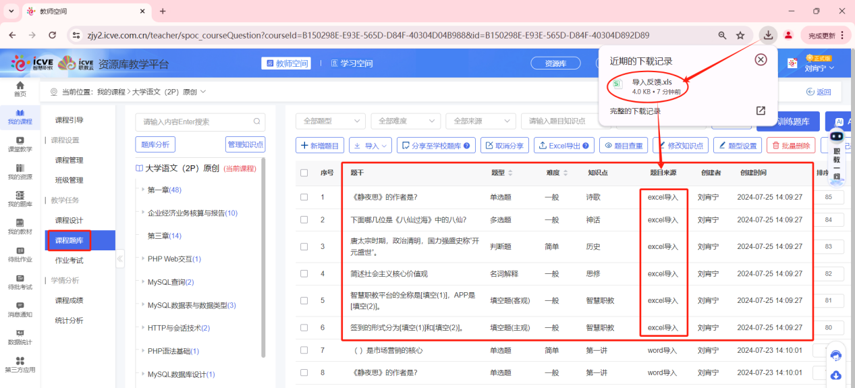Click the 新增题目 button

point(320,145)
